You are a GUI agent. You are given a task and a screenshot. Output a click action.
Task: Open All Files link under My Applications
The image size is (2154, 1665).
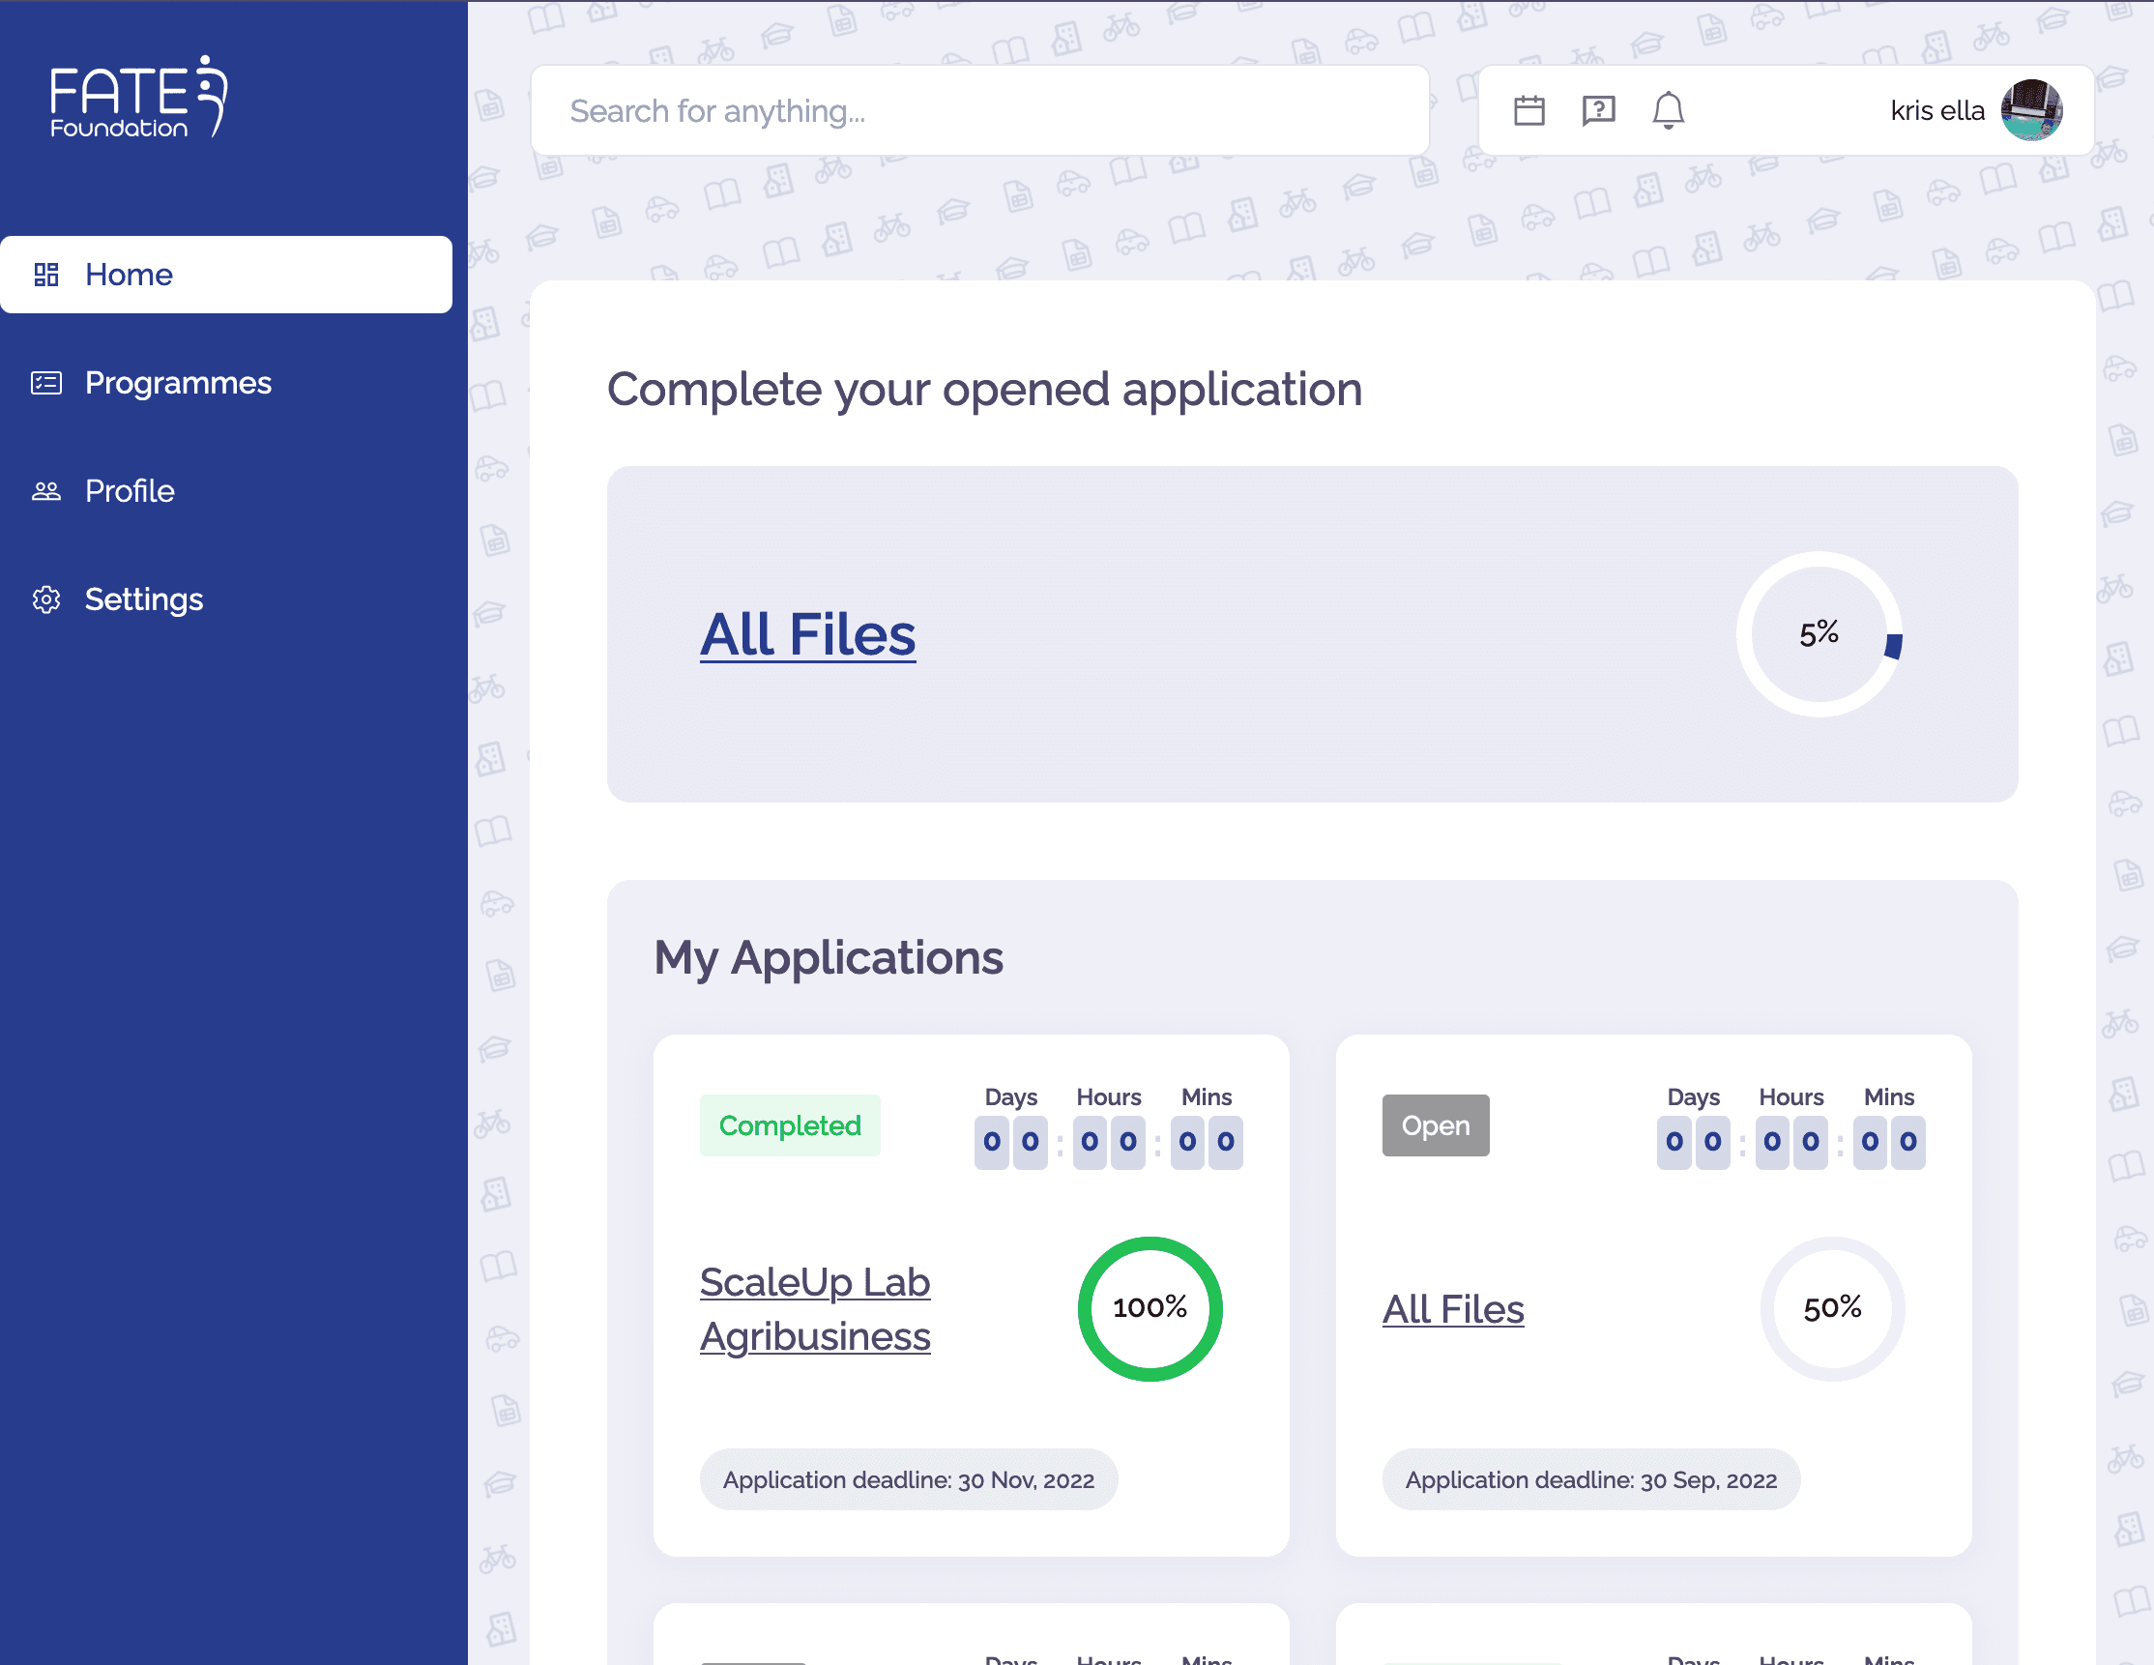tap(1453, 1309)
